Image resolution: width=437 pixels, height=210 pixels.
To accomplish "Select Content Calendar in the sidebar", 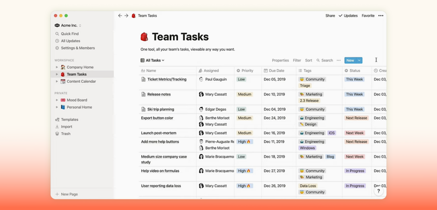I will pyautogui.click(x=81, y=81).
